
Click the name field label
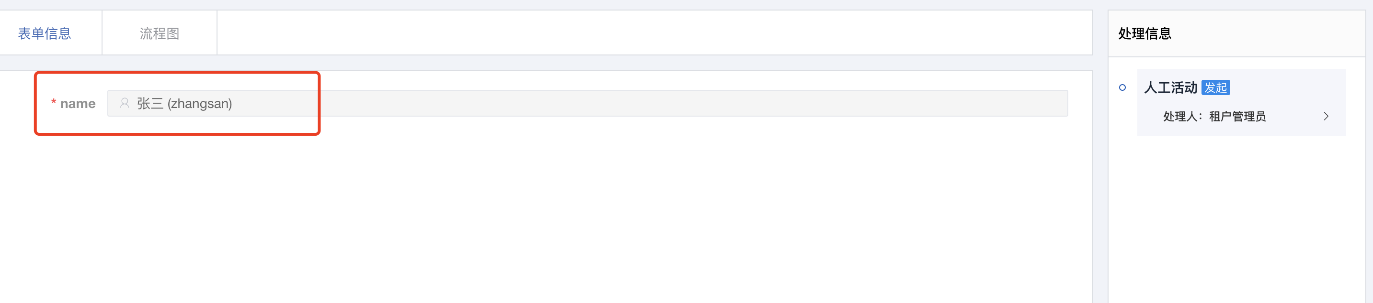(x=78, y=104)
